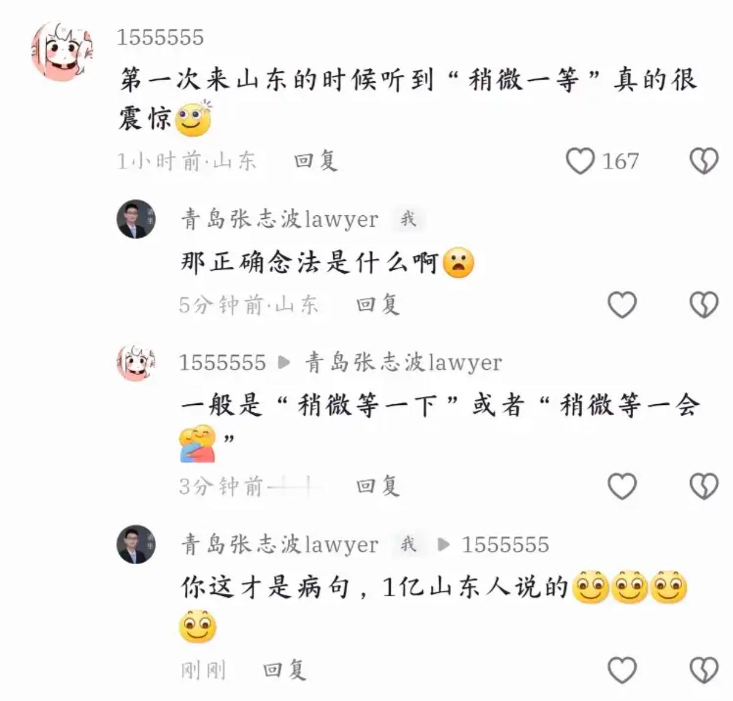Open mentioned user 青岛张志波lawyer after the arrow
The height and width of the screenshot is (701, 733).
click(x=403, y=362)
